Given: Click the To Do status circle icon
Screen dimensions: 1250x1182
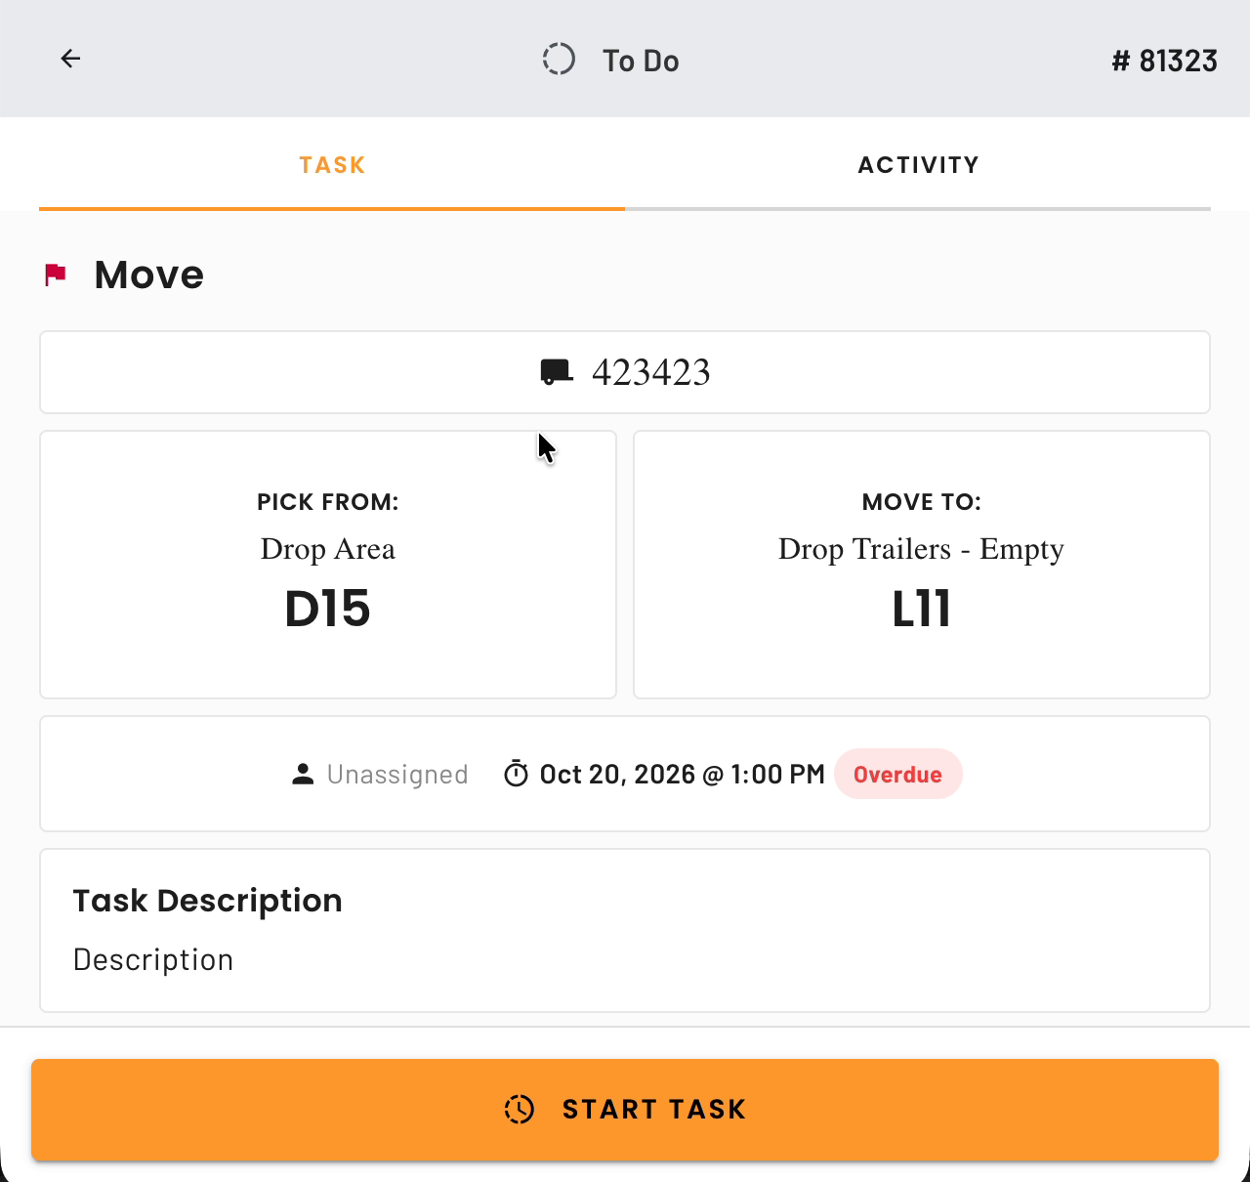Looking at the screenshot, I should (559, 59).
